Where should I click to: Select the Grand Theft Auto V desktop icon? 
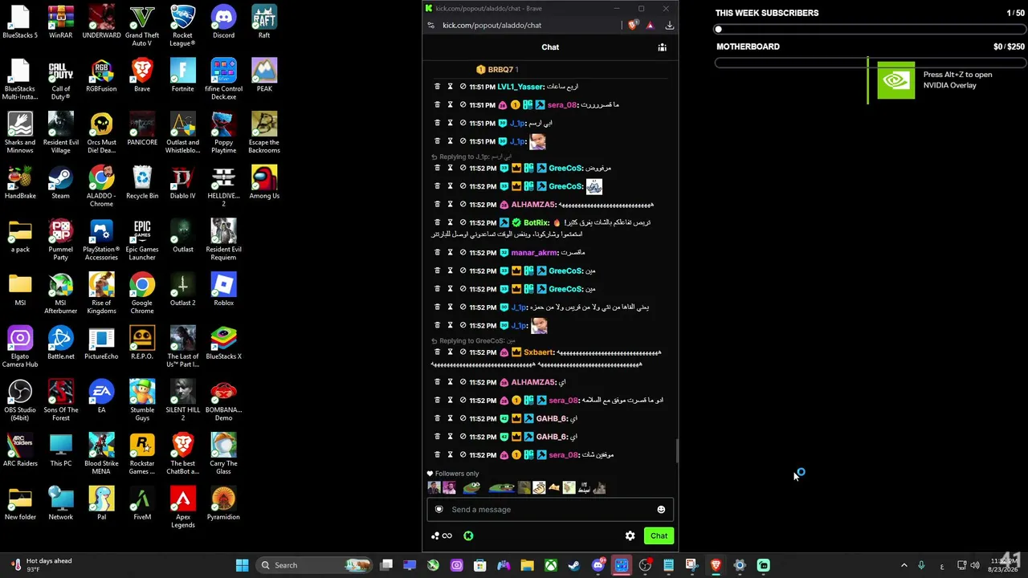(x=142, y=25)
